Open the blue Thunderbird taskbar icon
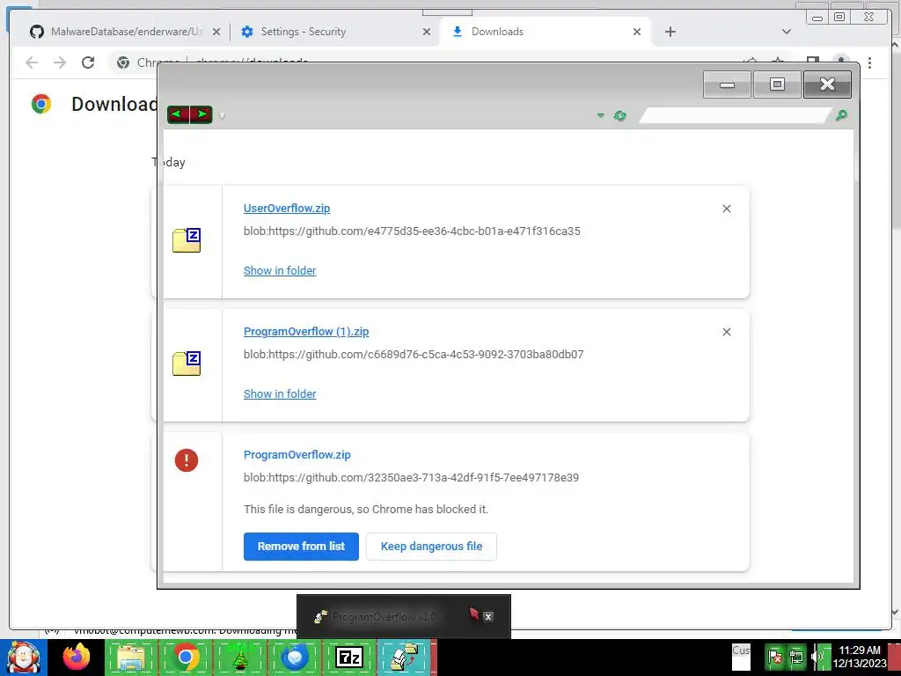 [294, 658]
